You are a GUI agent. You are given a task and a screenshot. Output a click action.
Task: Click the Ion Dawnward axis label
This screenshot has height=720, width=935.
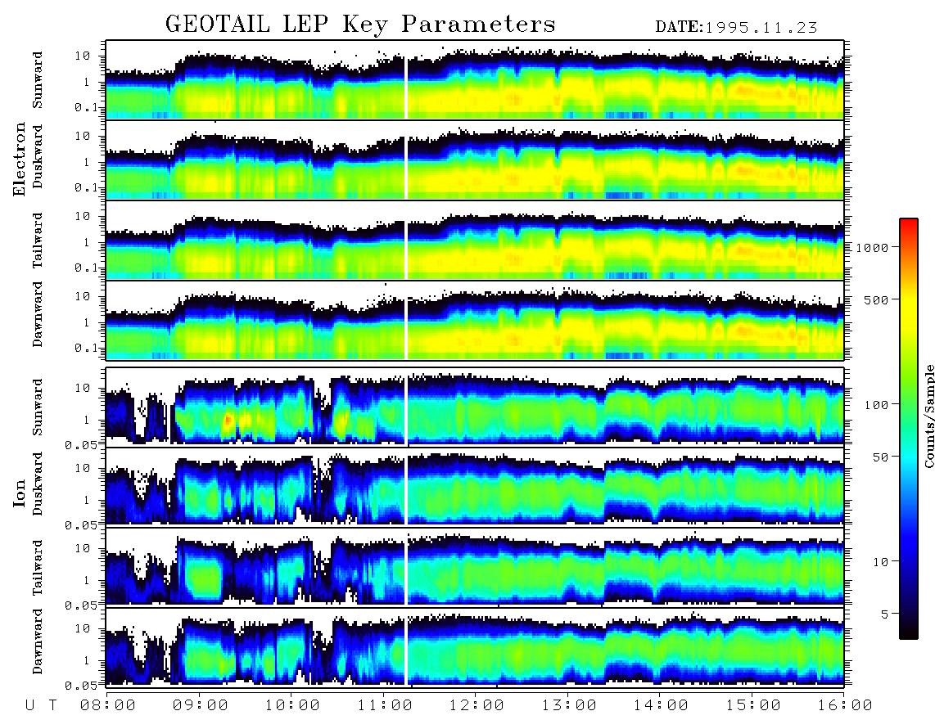38,641
